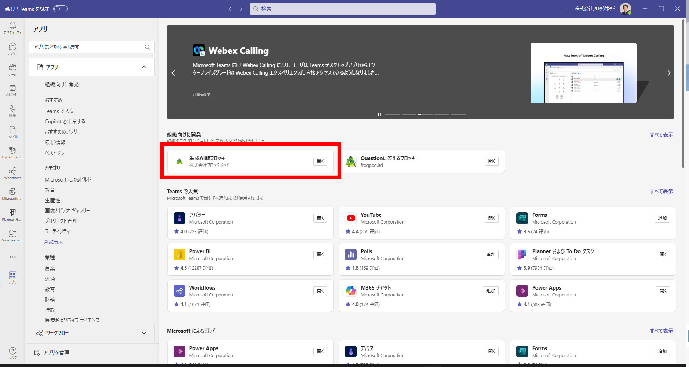Expand categories with さらに表示
The height and width of the screenshot is (367, 689).
coord(53,242)
